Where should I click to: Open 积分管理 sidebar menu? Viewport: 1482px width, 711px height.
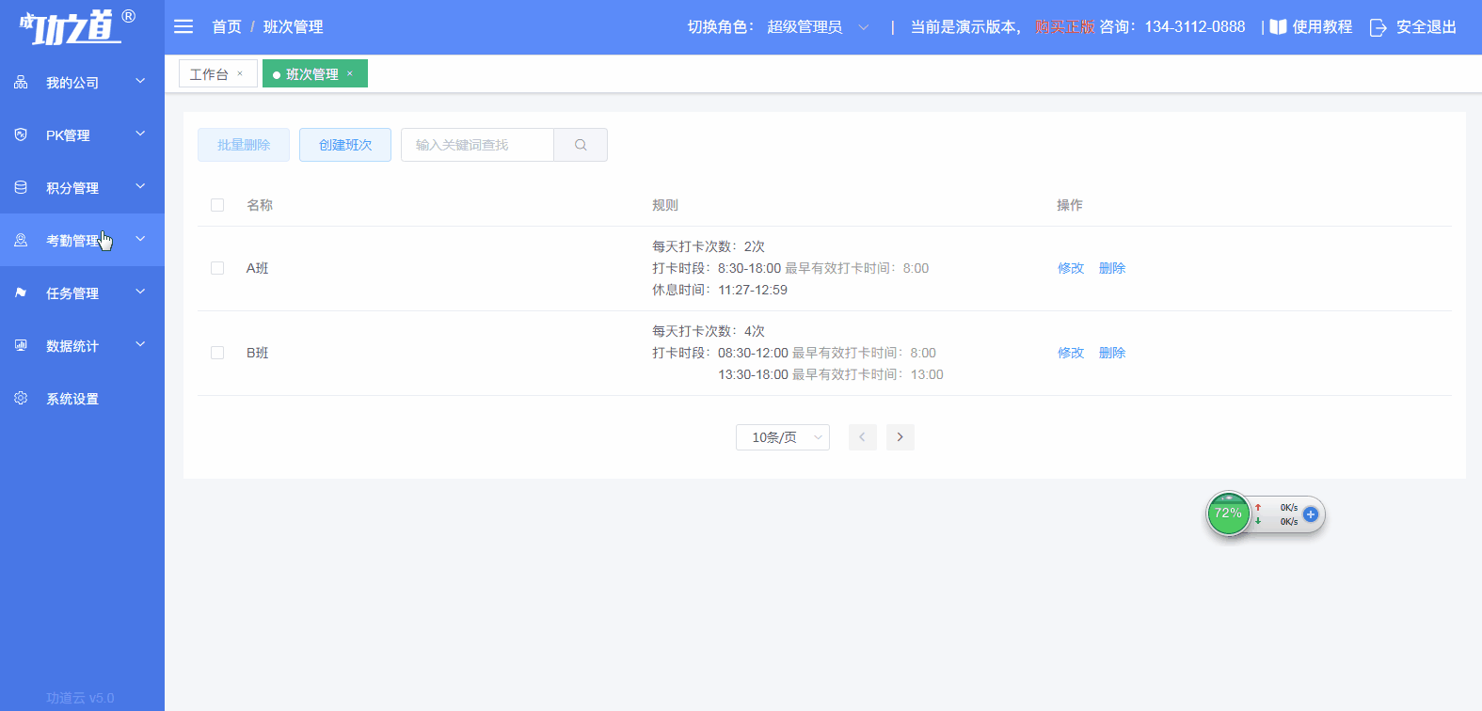click(82, 188)
